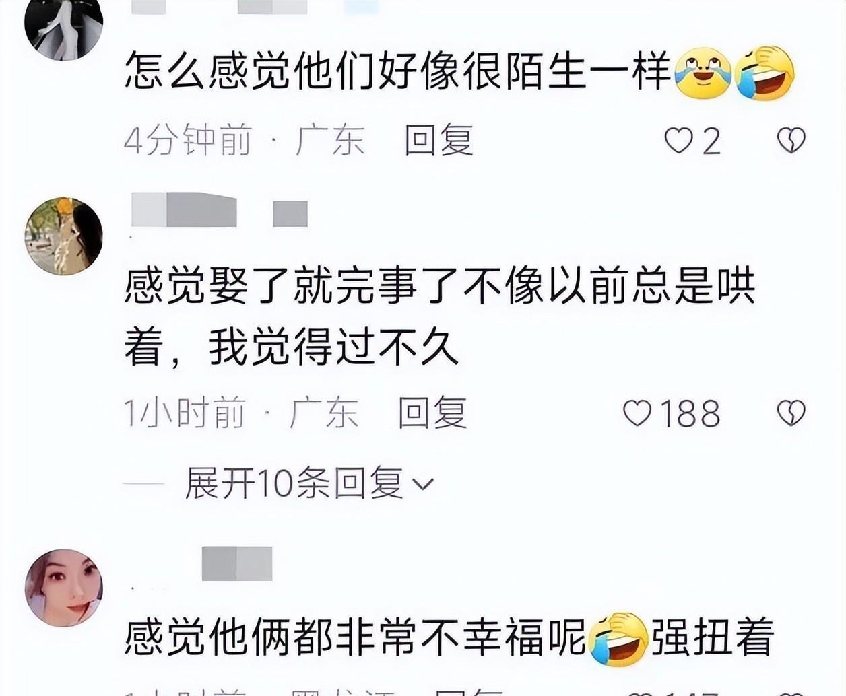
Task: Select the comment 感觉娶了就完事了
Action: pyautogui.click(x=441, y=316)
